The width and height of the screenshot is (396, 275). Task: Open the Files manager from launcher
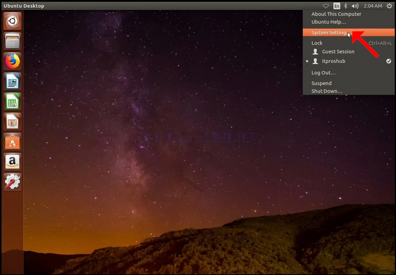[x=12, y=41]
